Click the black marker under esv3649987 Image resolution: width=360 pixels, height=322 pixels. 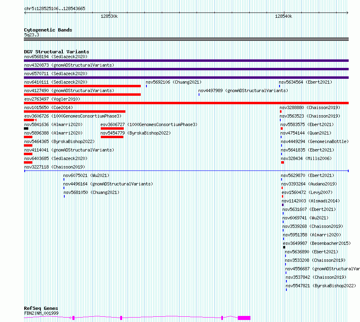point(284,247)
